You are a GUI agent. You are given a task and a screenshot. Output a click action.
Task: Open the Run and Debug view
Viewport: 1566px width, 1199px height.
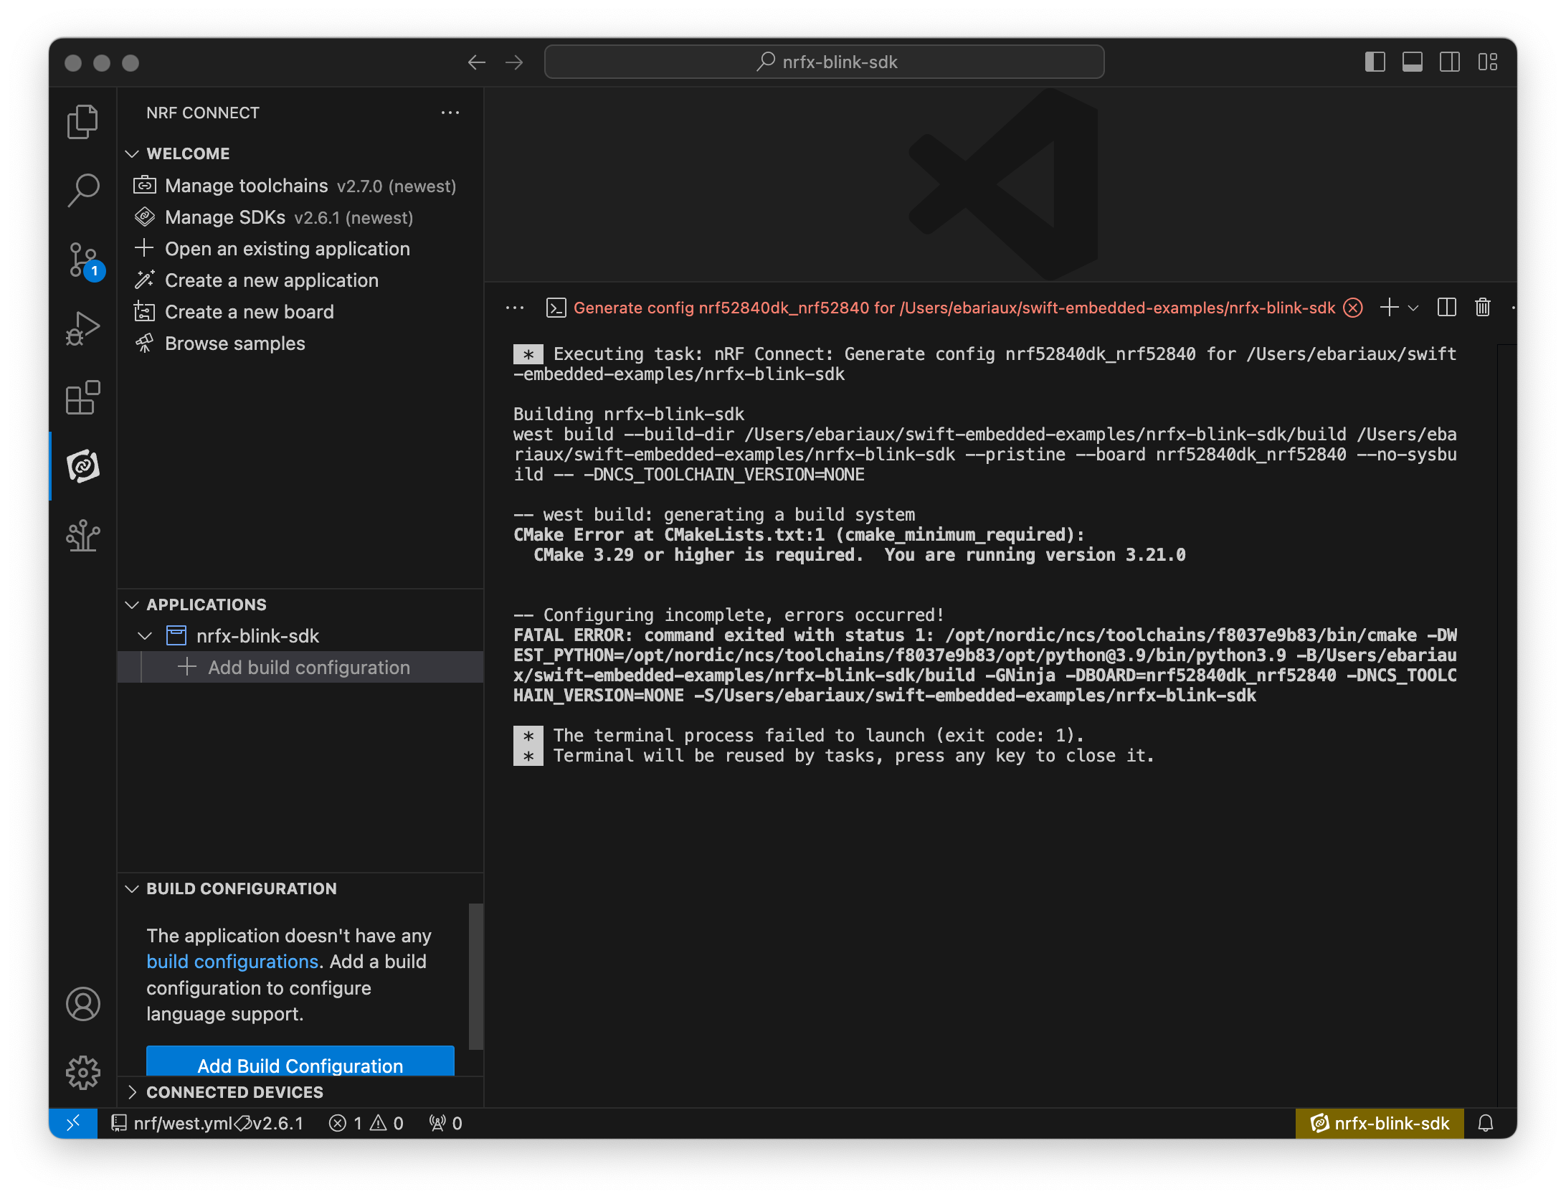(83, 328)
